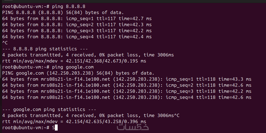Click the time=42.2 ms value for 8.8.8.8
266x133 pixels.
pos(135,31)
